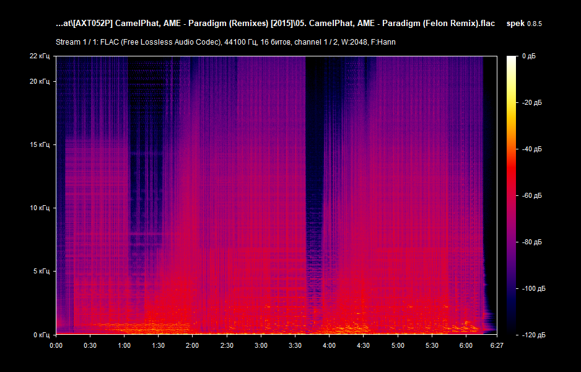The image size is (581, 372).
Task: Click the 0:00 time axis label
Action: coord(56,346)
